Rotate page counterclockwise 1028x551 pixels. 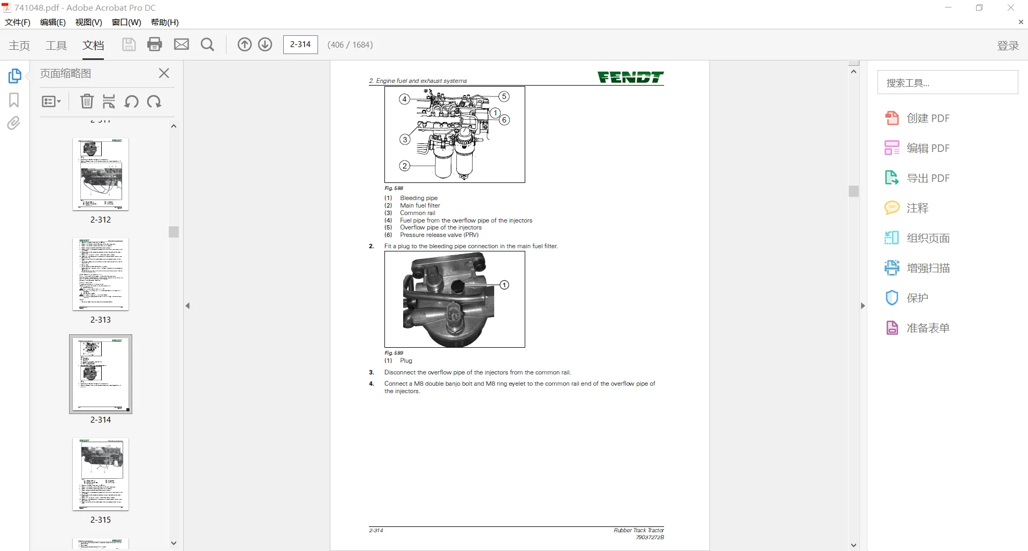coord(132,101)
